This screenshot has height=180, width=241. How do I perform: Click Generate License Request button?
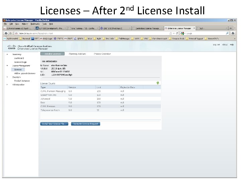85,124
